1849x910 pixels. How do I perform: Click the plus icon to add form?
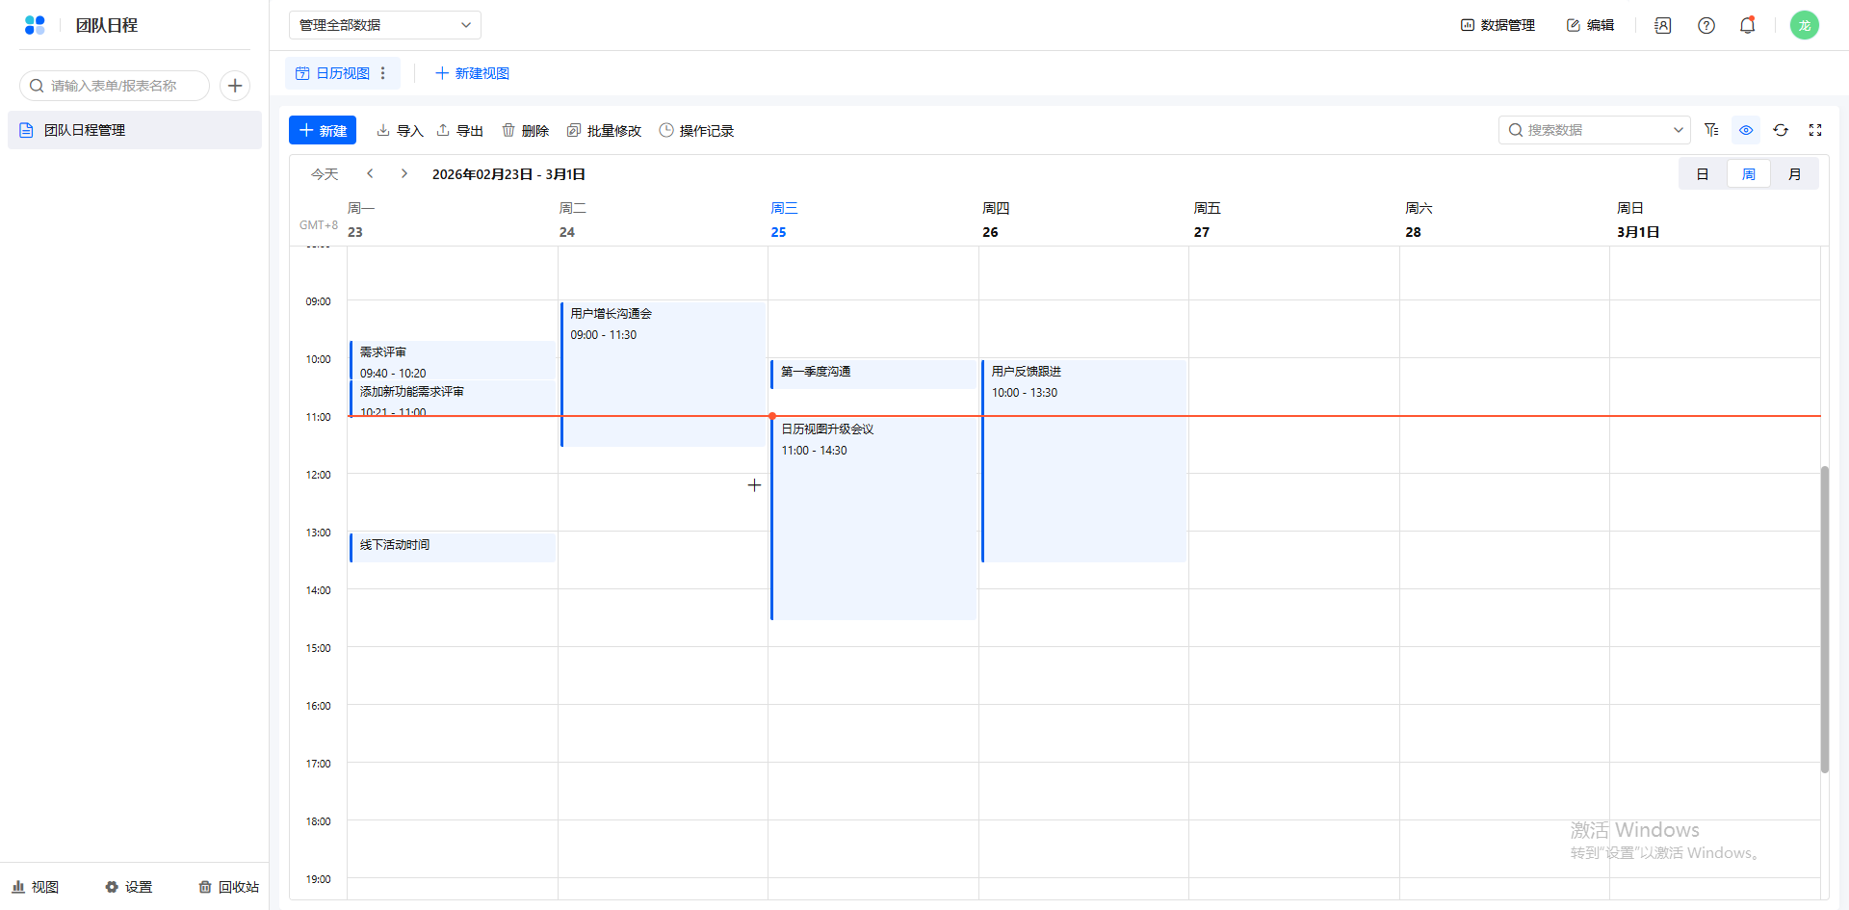(235, 86)
